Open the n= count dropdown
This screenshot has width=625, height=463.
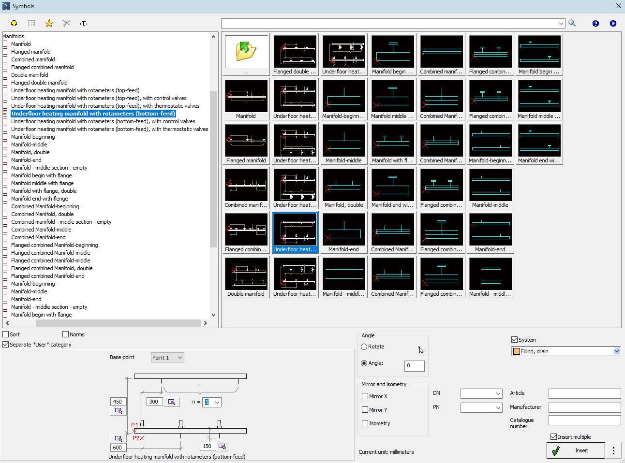pos(217,402)
